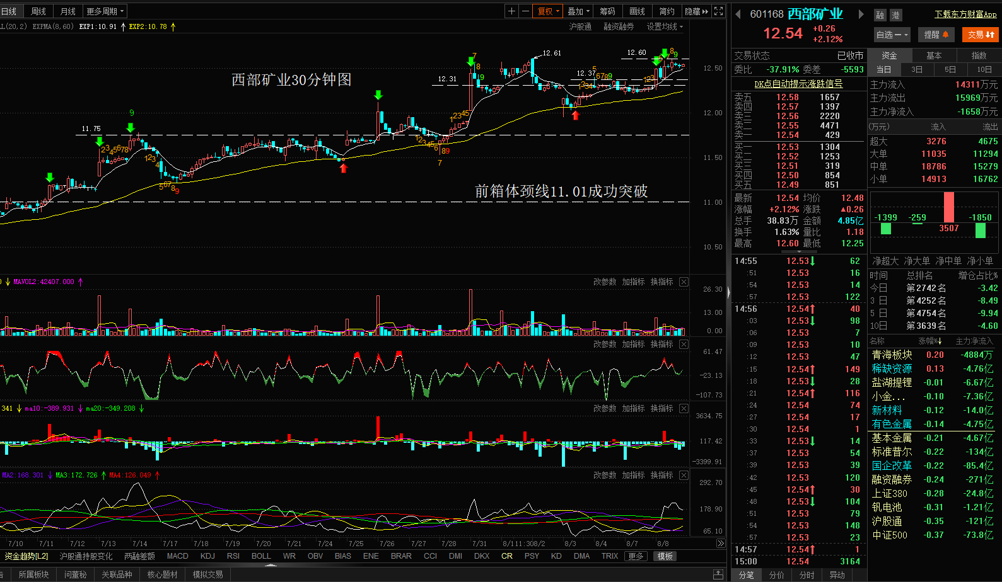Sort sector list by 涨幅% column
The height and width of the screenshot is (582, 1002).
[929, 341]
